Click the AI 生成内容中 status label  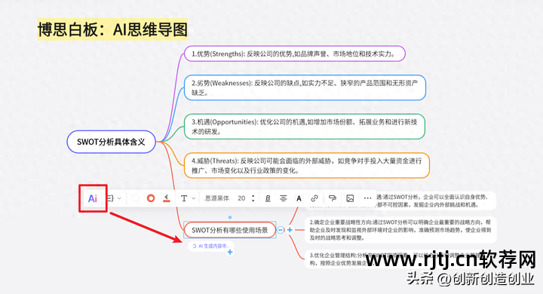pyautogui.click(x=211, y=246)
